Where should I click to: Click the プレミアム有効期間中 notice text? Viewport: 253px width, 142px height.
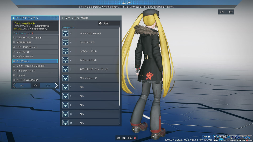24,23
